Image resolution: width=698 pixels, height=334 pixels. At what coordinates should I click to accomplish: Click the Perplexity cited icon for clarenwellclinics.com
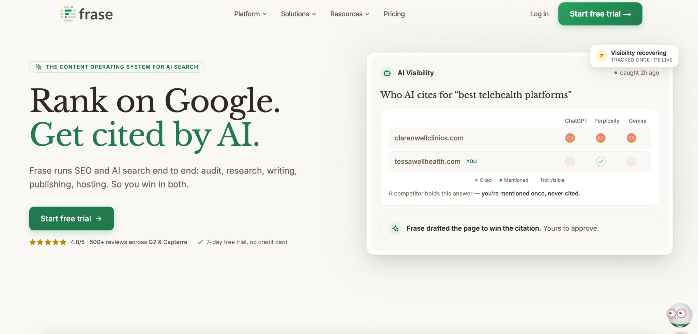coord(601,138)
